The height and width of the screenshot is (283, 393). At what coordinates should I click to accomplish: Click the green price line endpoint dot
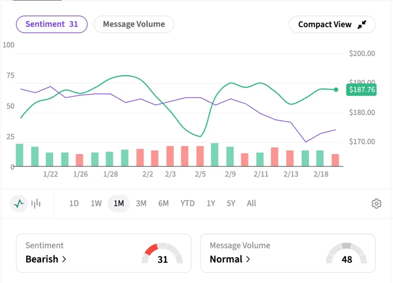pos(336,89)
